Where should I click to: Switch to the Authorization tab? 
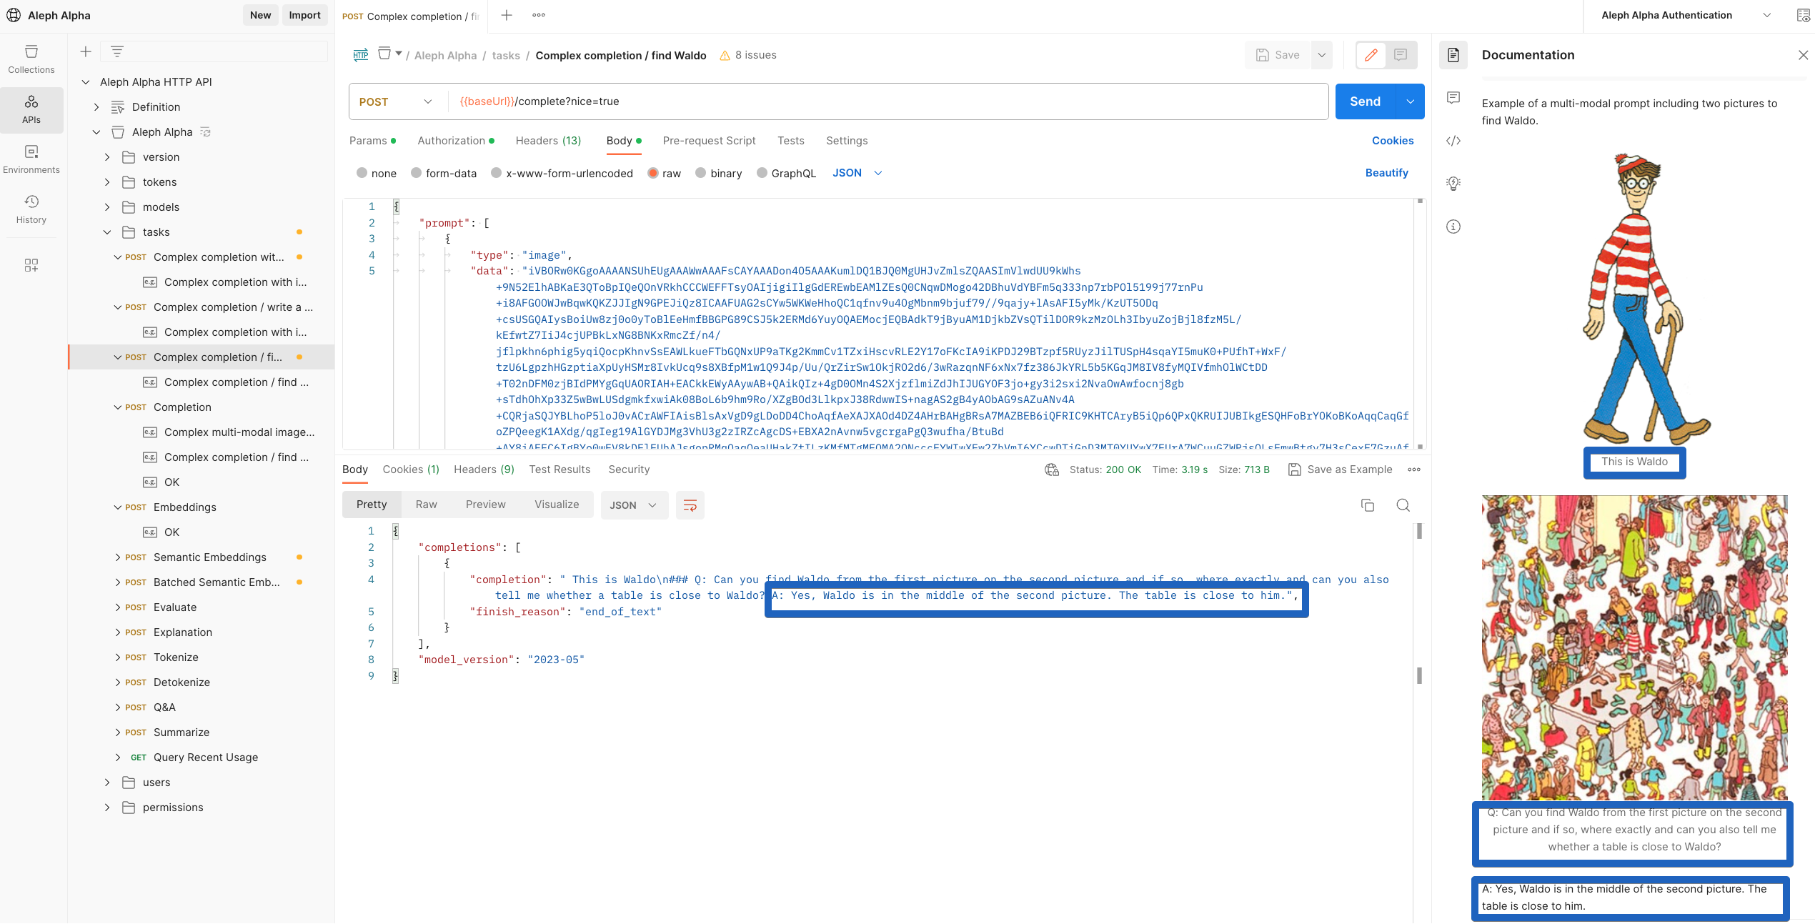click(451, 141)
